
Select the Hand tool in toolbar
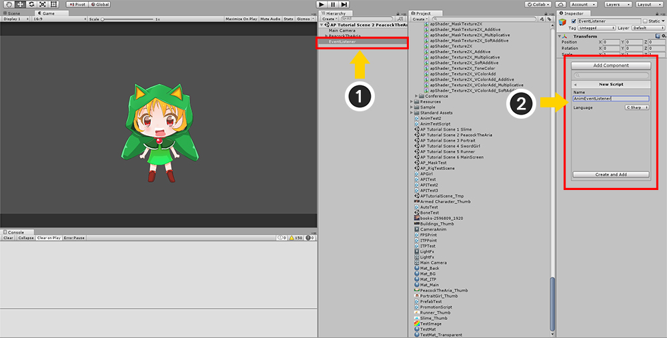9,4
